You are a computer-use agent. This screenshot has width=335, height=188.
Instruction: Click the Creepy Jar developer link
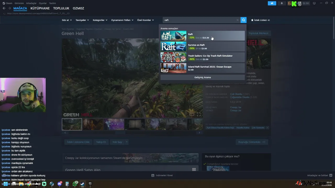(x=236, y=107)
